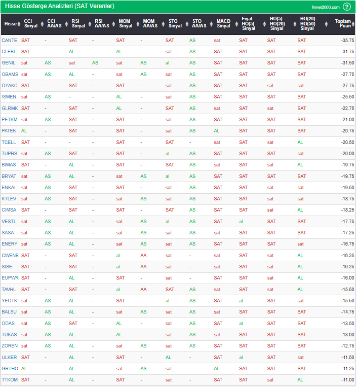Select the BIMAS ticker

[x=9, y=164]
